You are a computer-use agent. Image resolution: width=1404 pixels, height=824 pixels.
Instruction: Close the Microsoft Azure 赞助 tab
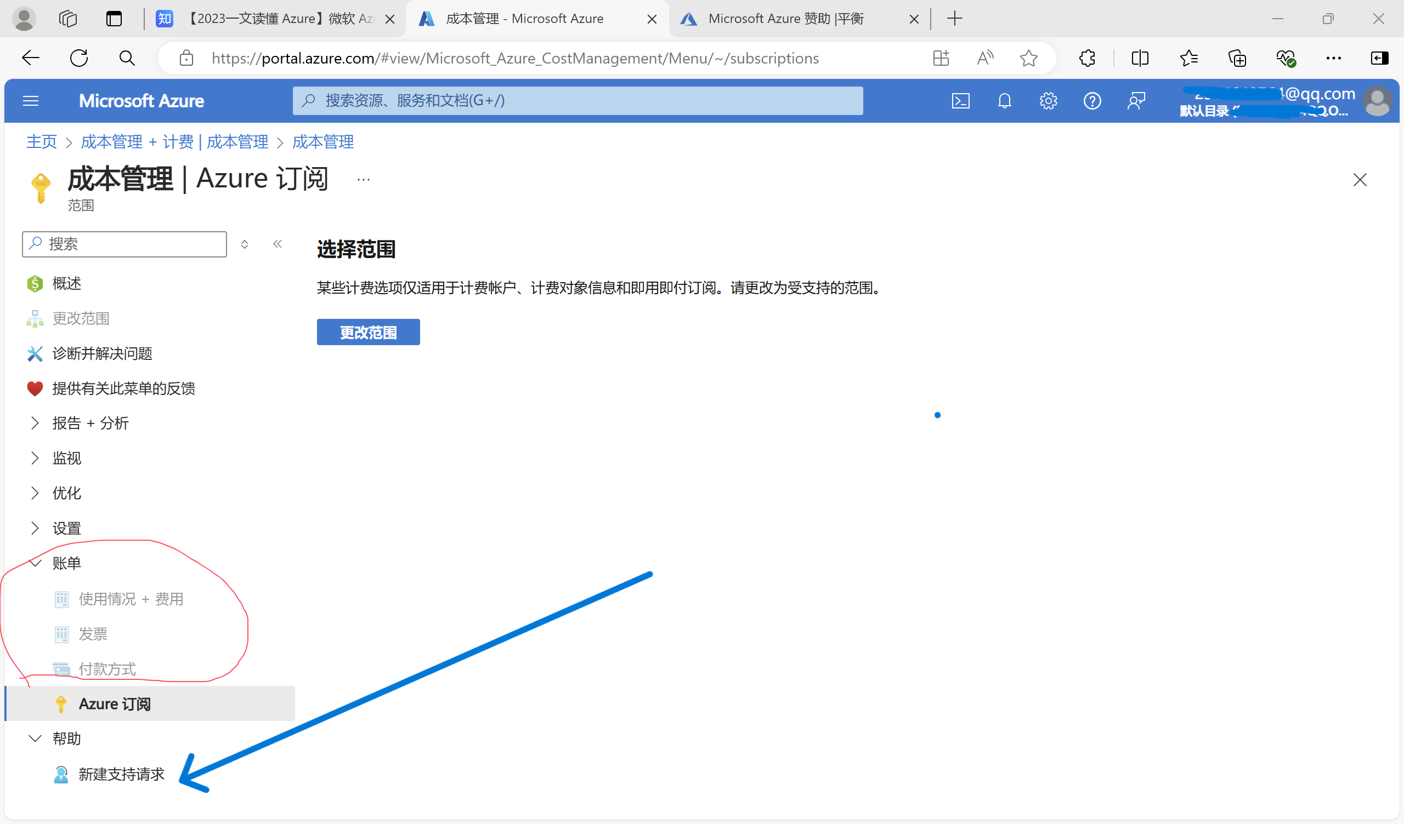(x=914, y=20)
